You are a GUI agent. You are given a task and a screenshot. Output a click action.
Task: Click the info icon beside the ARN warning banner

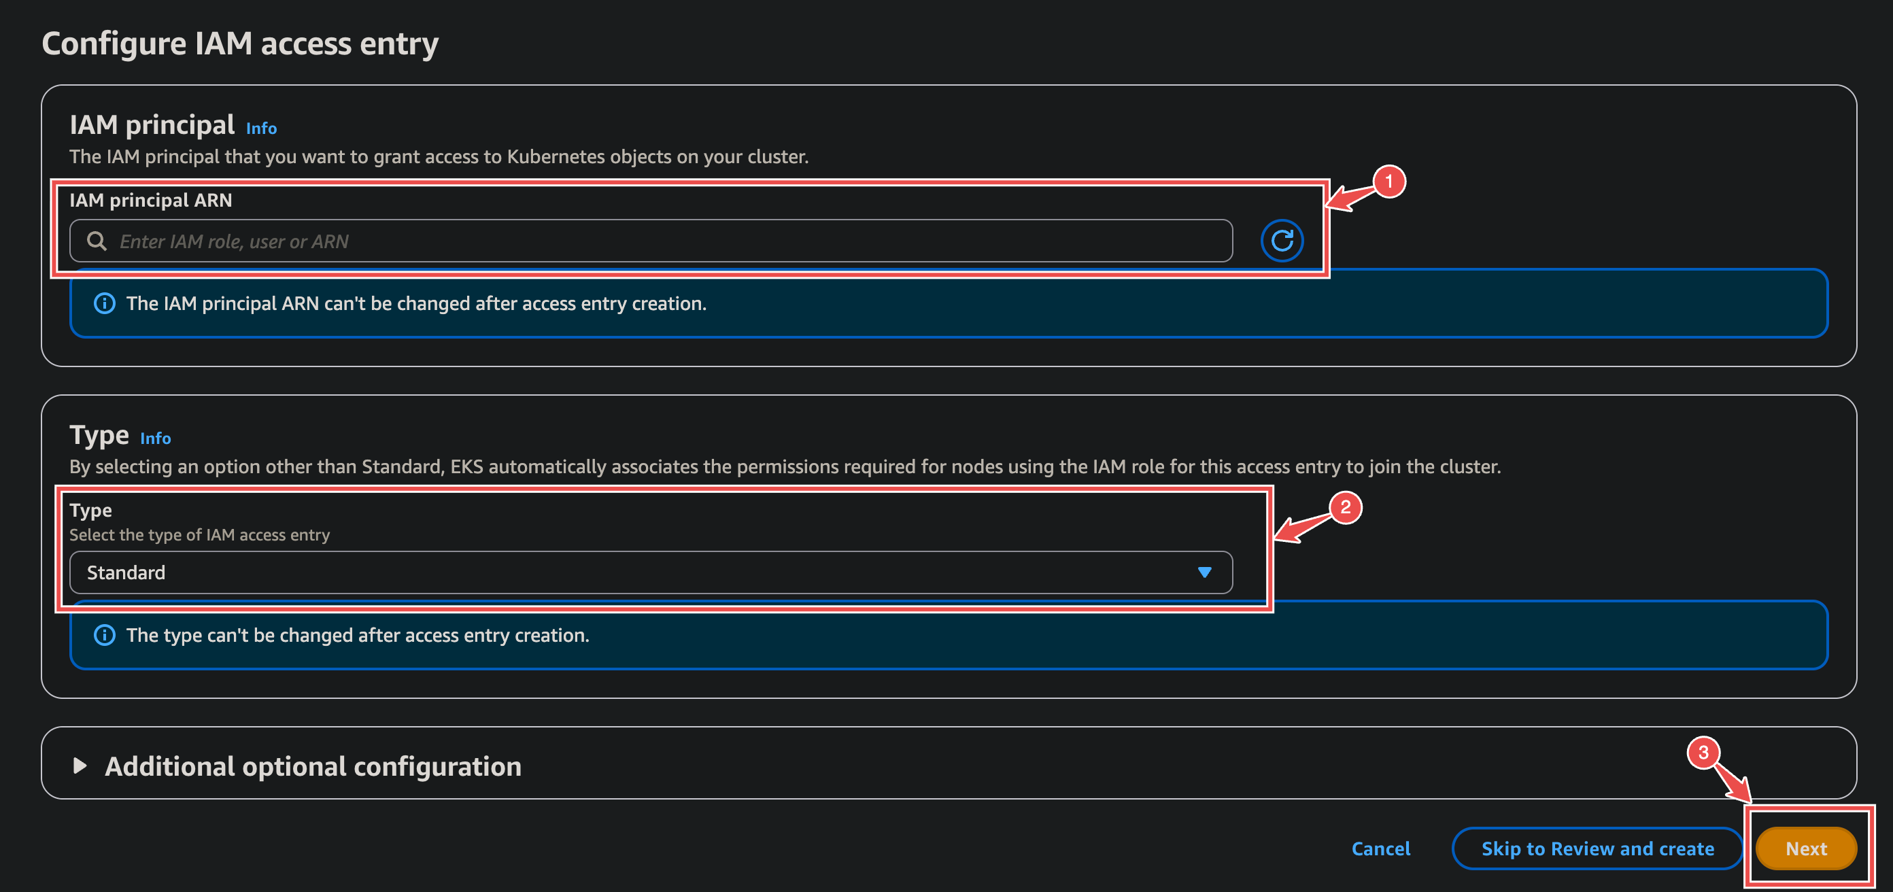pos(104,303)
